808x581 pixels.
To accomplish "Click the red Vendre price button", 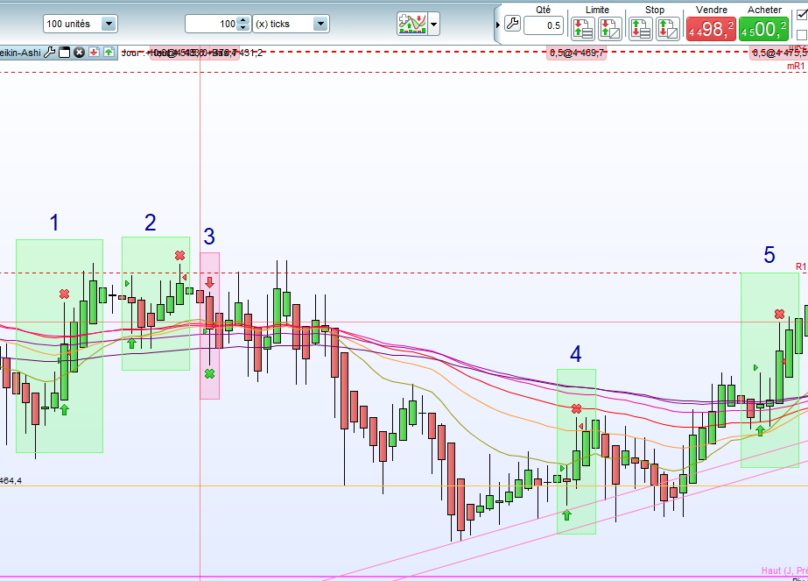I will [x=711, y=29].
